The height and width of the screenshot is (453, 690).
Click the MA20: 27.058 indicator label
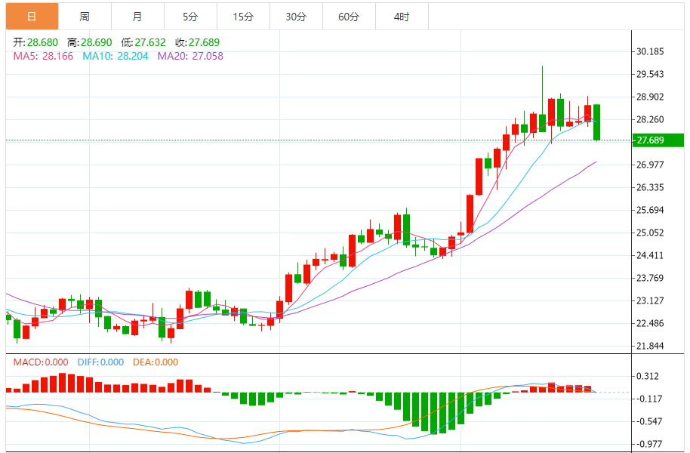[190, 56]
